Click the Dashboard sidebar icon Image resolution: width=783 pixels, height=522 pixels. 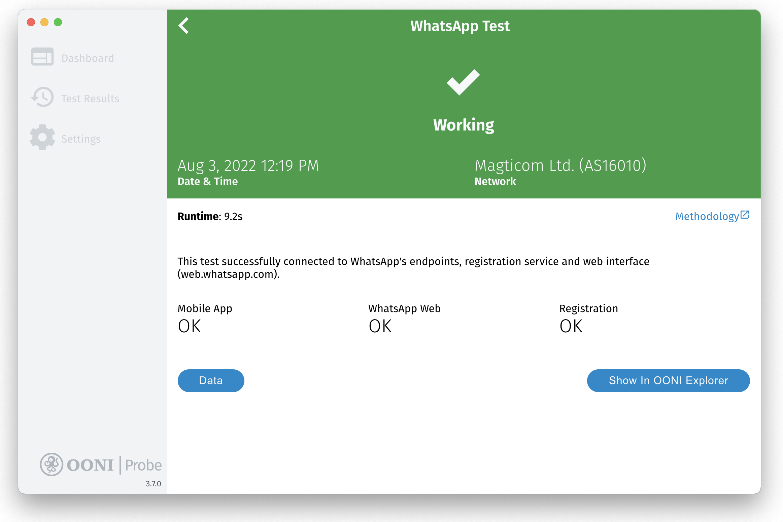42,57
